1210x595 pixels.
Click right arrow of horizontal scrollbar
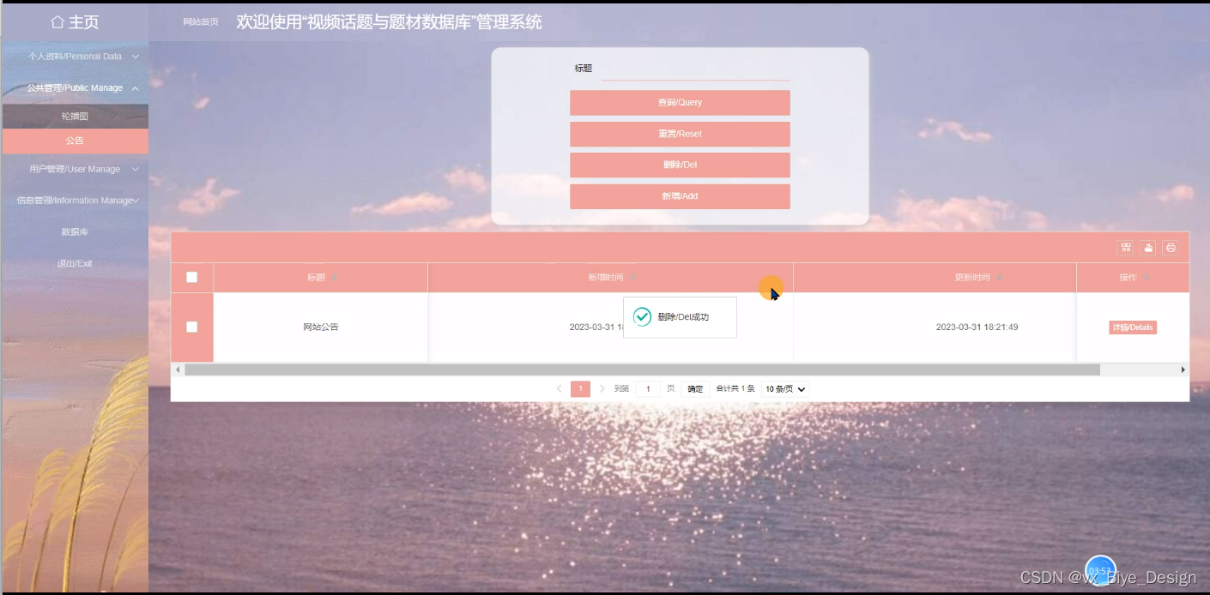1183,370
